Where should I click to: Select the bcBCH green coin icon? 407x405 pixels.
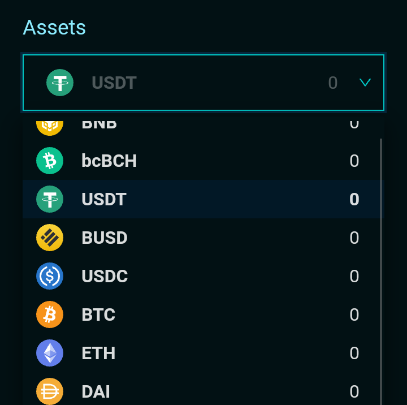(50, 161)
